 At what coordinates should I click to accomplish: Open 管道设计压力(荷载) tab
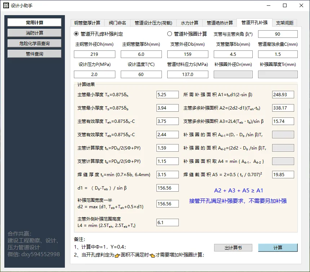[153, 23]
